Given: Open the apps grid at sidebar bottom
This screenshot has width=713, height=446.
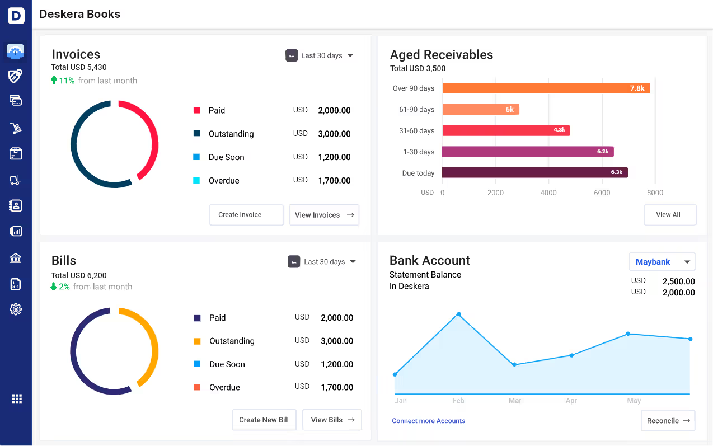Looking at the screenshot, I should tap(16, 398).
